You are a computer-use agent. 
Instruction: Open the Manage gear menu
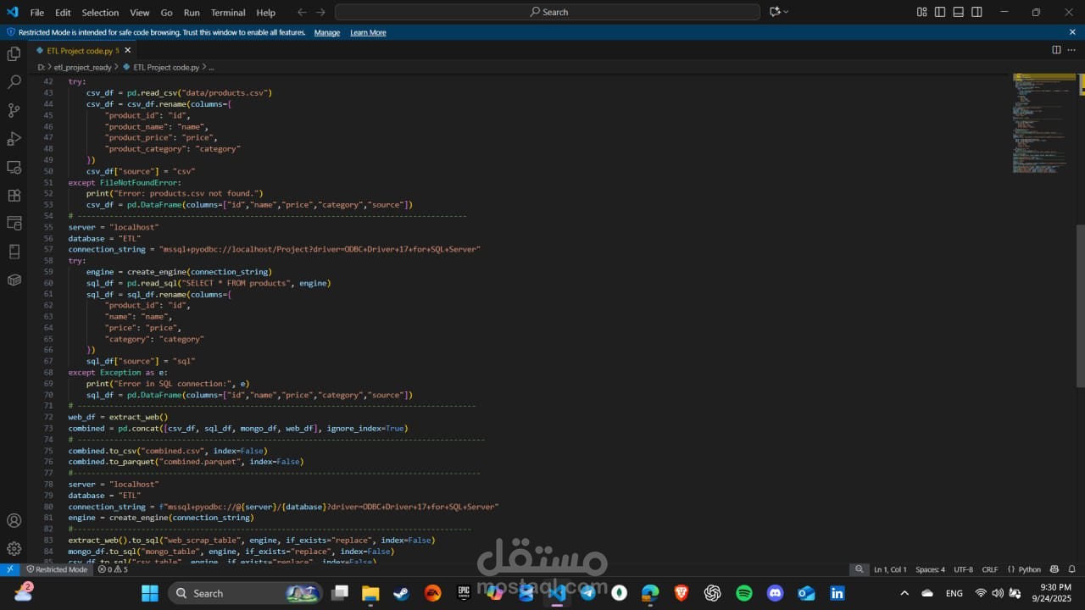click(x=14, y=548)
